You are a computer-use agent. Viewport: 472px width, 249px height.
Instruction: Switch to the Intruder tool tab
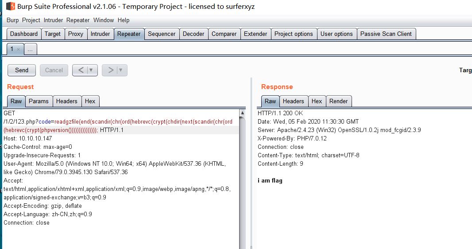(100, 34)
